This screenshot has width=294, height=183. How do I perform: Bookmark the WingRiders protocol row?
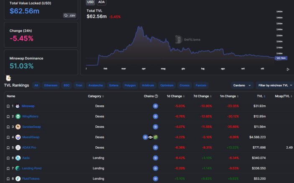pos(8,117)
